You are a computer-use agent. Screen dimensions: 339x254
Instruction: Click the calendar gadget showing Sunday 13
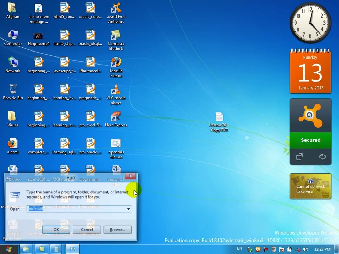click(310, 72)
